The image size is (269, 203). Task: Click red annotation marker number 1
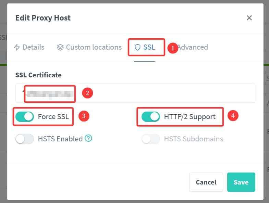tap(172, 48)
